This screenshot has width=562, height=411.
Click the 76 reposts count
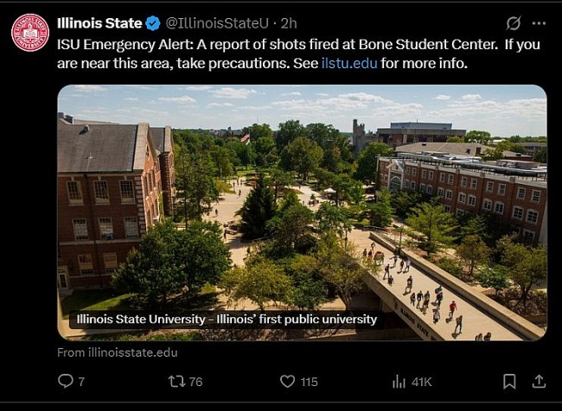[196, 381]
